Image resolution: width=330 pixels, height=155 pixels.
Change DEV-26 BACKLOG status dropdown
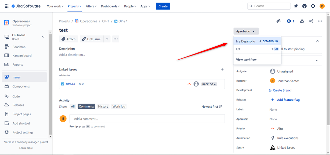(209, 84)
